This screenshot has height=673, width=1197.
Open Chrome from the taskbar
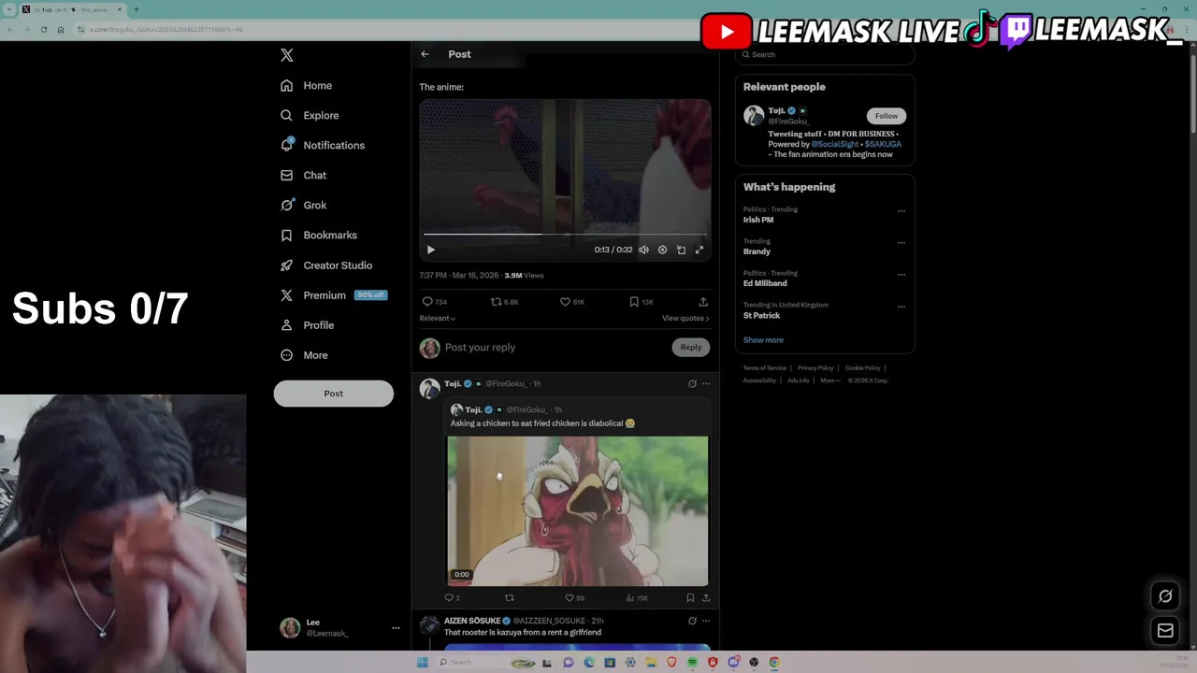point(774,663)
